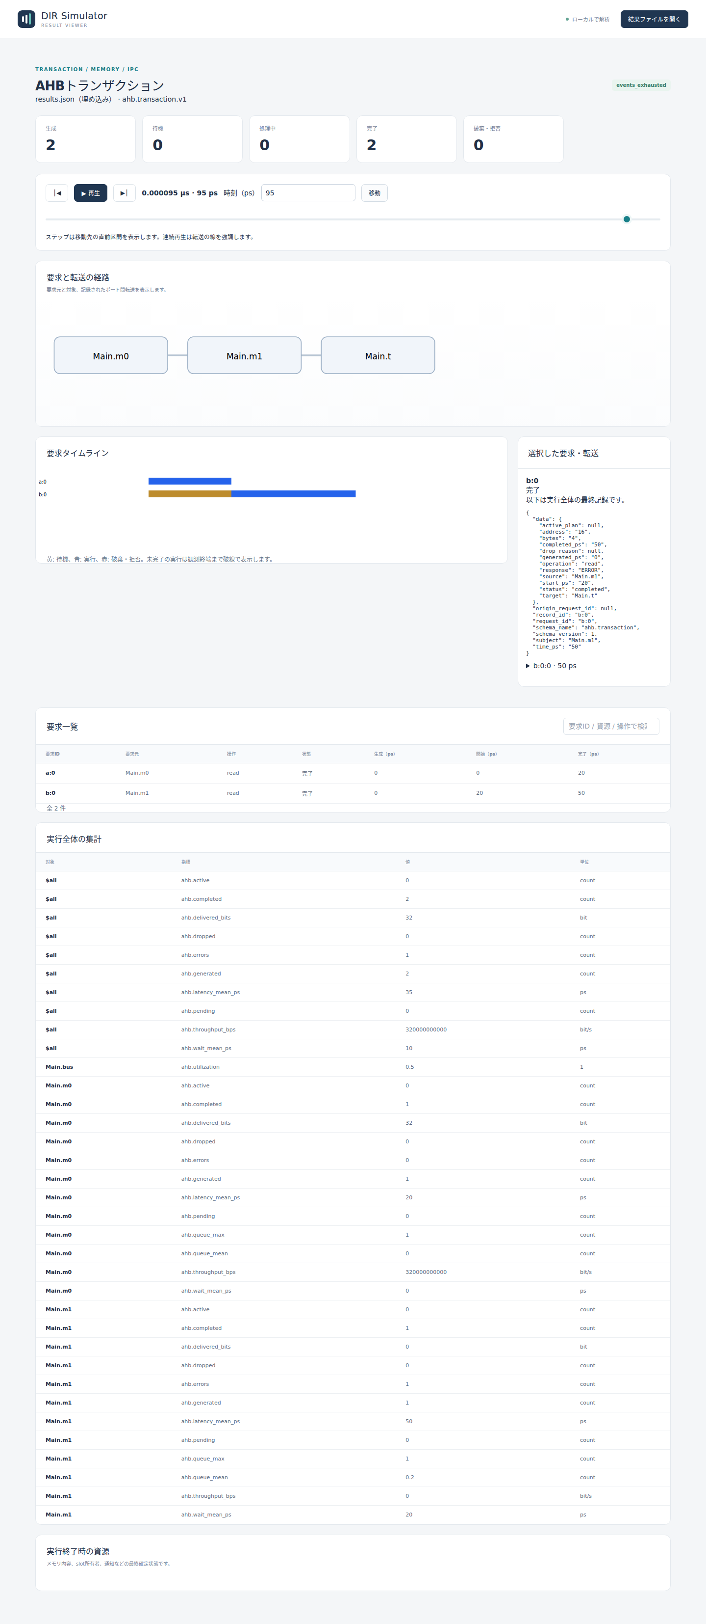Click the events_exhausted status badge
This screenshot has height=1624, width=706.
pos(641,85)
